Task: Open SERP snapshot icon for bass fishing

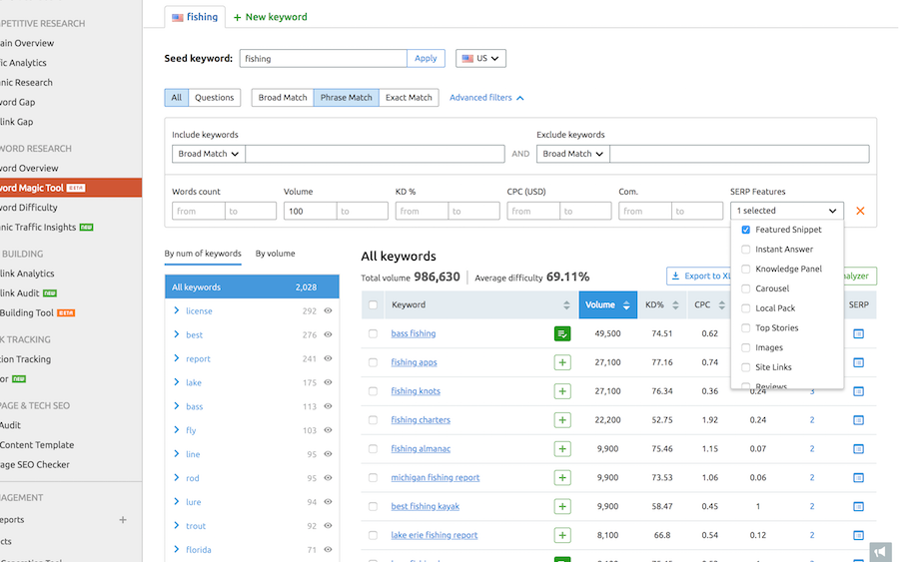Action: pos(858,333)
